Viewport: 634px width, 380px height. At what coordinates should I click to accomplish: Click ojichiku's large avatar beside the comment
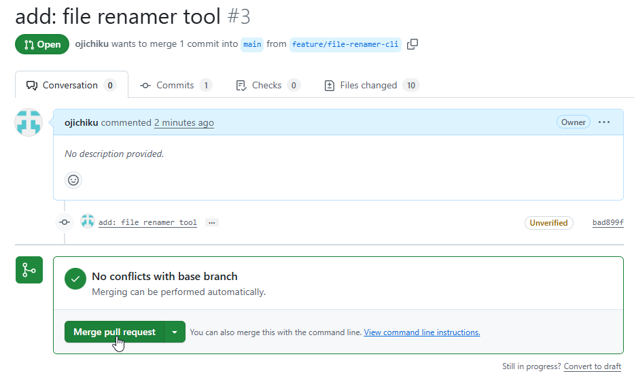coord(29,123)
